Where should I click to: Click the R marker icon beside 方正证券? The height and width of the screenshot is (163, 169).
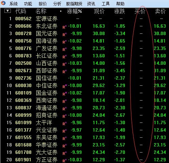pos(64,160)
